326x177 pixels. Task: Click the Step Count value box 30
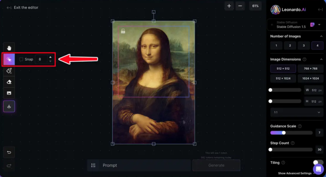319,150
